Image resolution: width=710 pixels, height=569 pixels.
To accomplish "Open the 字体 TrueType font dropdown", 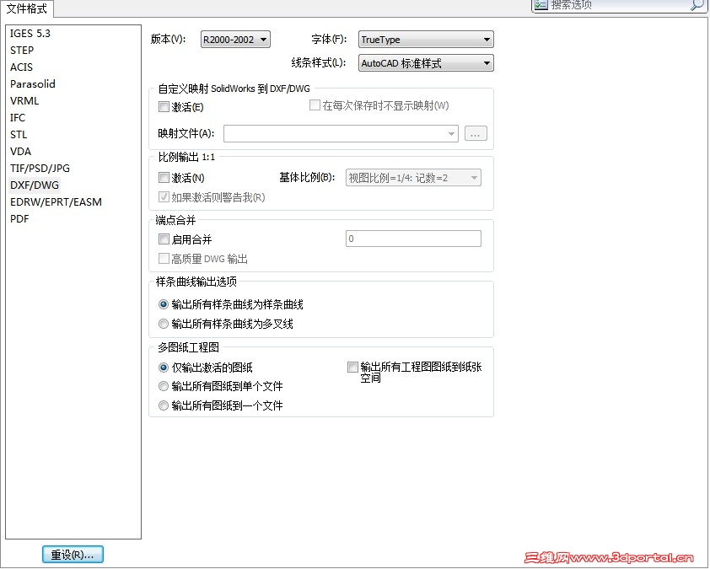I will pyautogui.click(x=487, y=39).
